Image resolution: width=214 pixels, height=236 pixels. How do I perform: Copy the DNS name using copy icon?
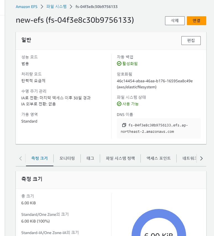[x=124, y=125]
